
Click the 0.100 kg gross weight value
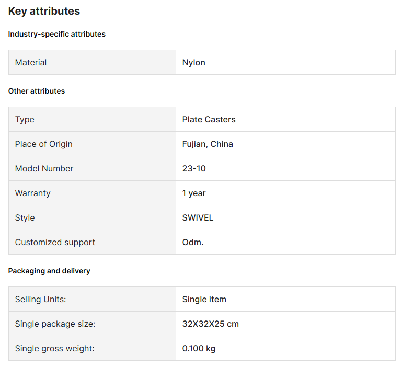[199, 348]
